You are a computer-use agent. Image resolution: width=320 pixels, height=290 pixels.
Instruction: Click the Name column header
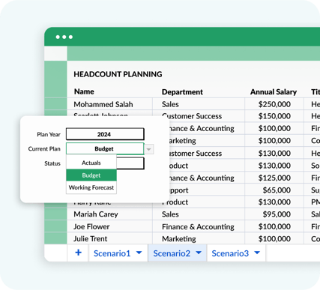pos(84,91)
